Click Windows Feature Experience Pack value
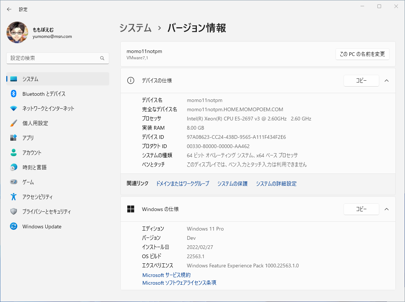405x302 pixels. (243, 266)
